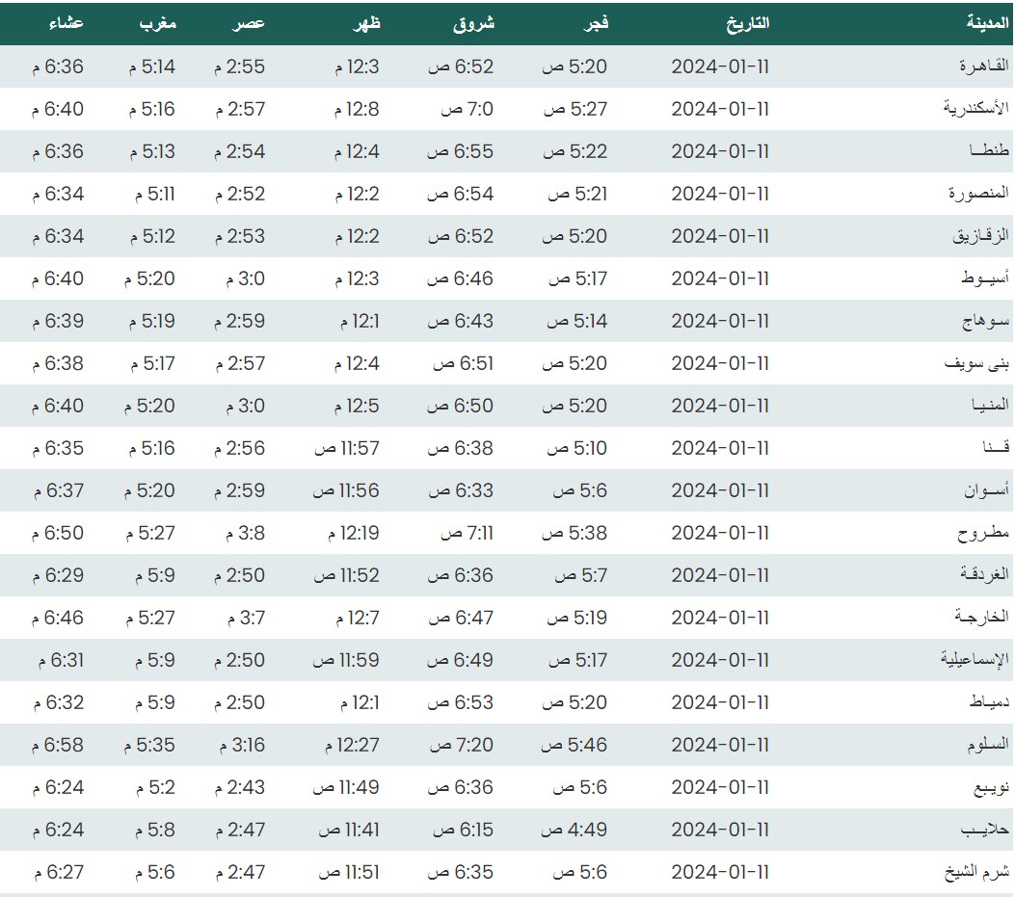The height and width of the screenshot is (897, 1015).
Task: Click the المدينة column header
Action: 987,23
